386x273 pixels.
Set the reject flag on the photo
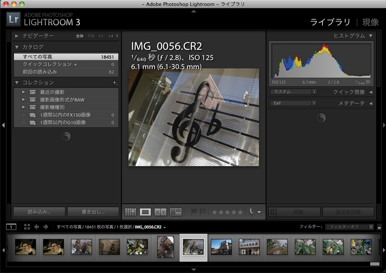point(203,212)
